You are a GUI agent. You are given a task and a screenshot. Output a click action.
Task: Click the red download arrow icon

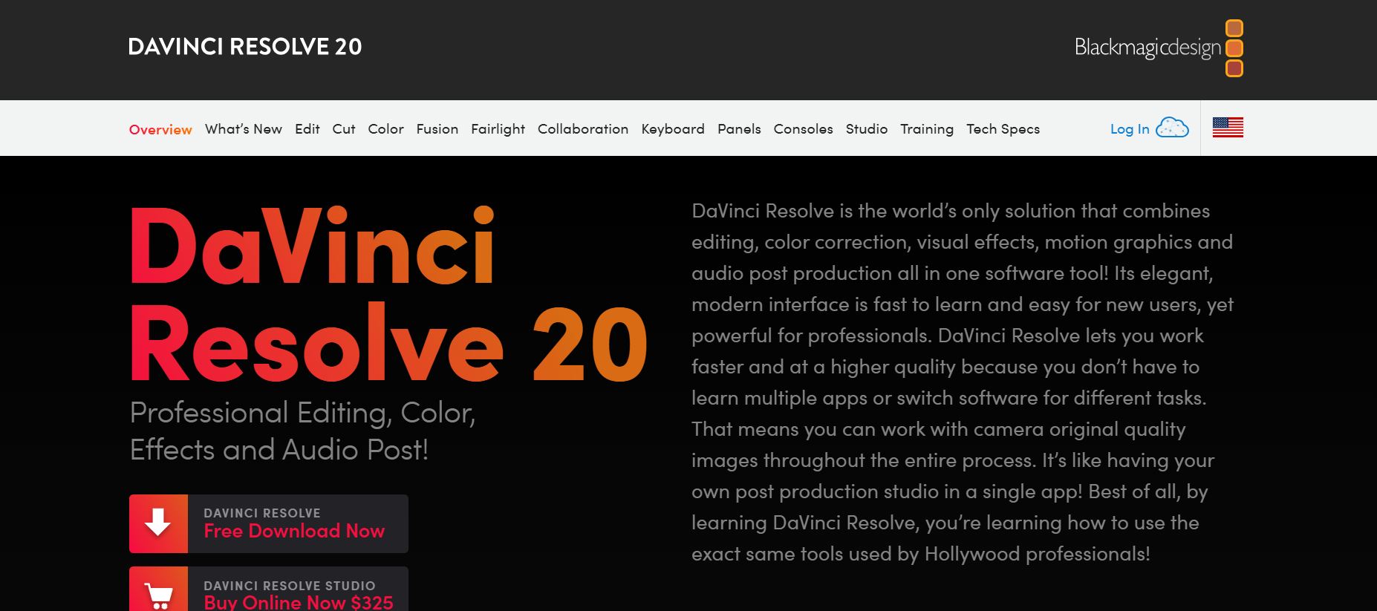coord(158,523)
